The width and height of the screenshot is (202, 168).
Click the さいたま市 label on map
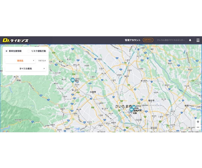[x=123, y=106]
